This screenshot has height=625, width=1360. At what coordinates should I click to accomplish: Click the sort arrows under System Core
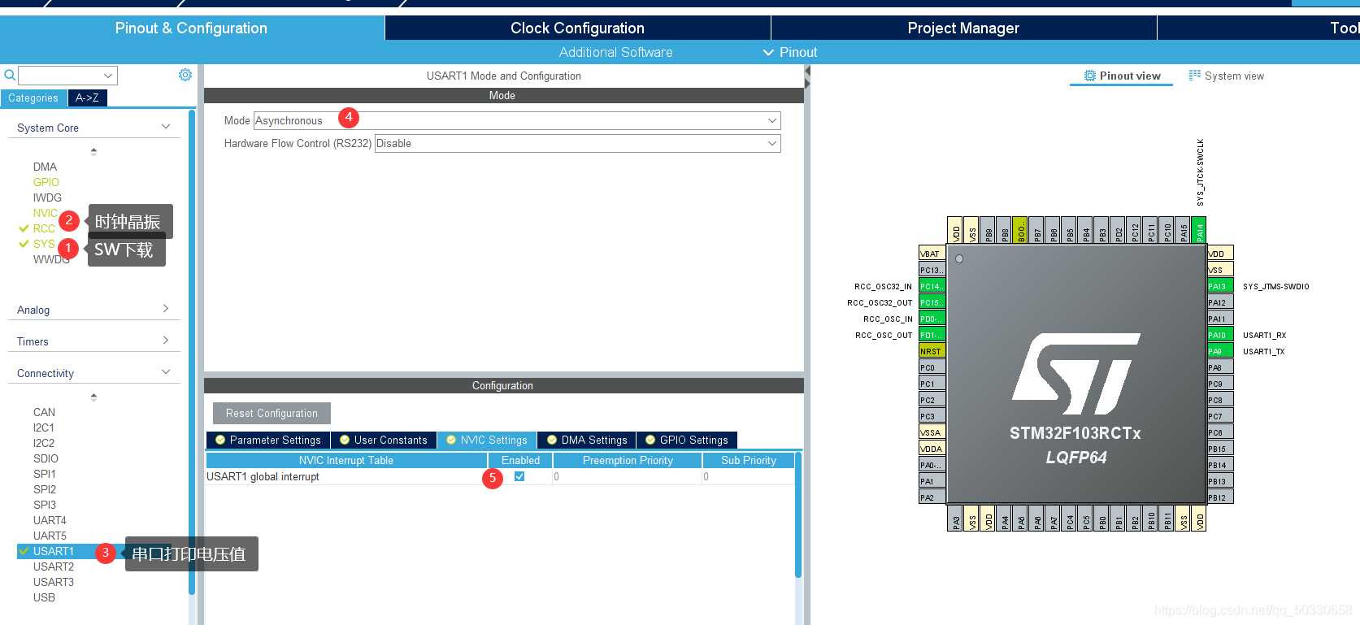(x=93, y=151)
